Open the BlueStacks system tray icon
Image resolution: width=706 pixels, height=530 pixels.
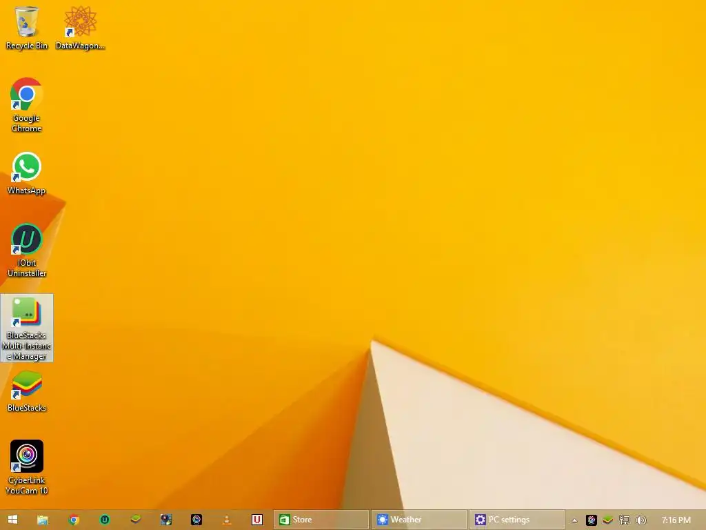click(608, 520)
